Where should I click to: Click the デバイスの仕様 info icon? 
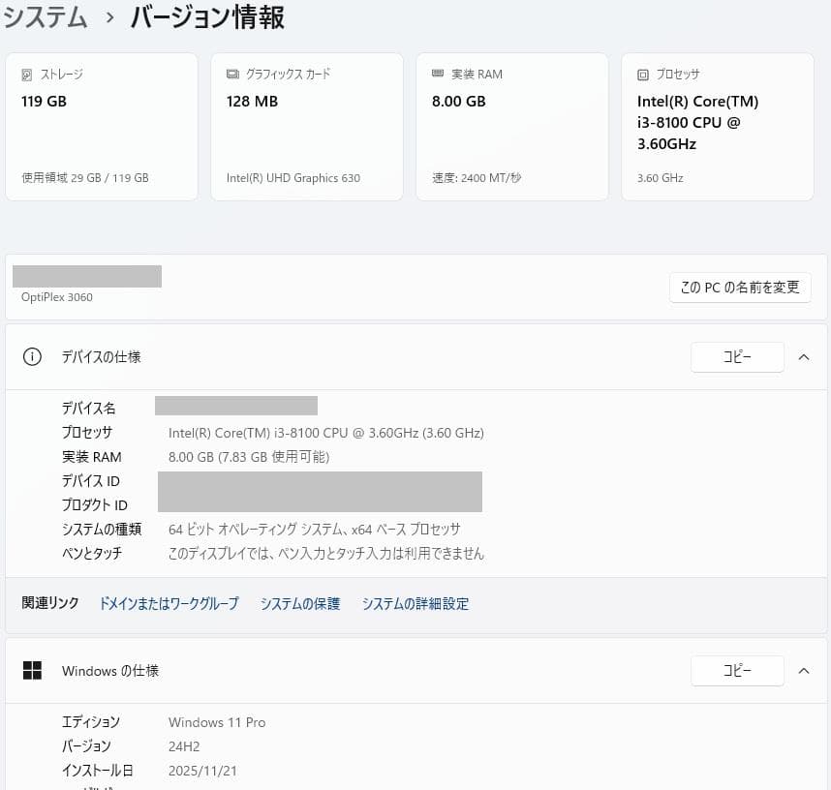pyautogui.click(x=32, y=356)
